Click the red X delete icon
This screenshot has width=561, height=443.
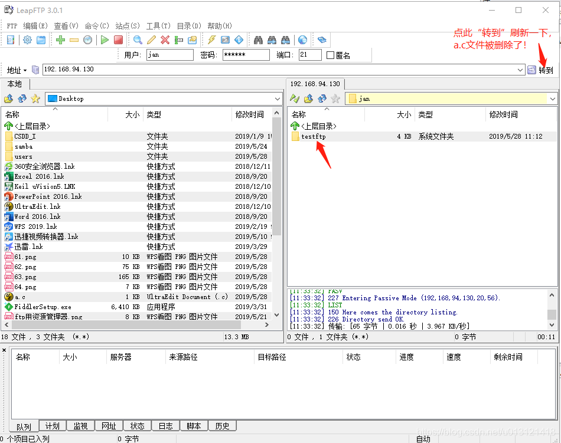(x=165, y=40)
